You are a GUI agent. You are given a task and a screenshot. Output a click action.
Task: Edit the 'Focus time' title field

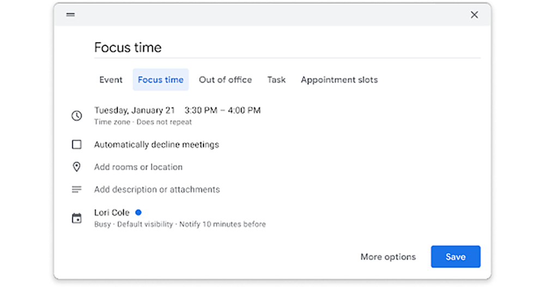(x=287, y=47)
